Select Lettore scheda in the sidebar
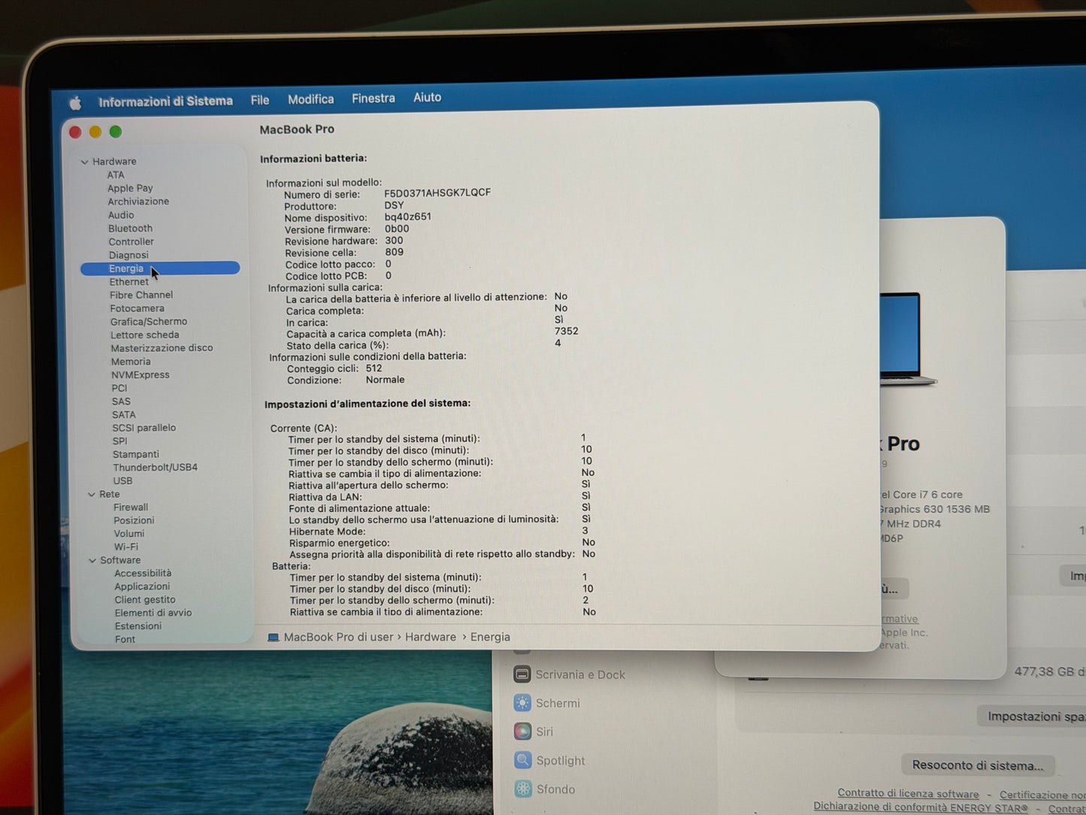The width and height of the screenshot is (1086, 815). pyautogui.click(x=145, y=335)
